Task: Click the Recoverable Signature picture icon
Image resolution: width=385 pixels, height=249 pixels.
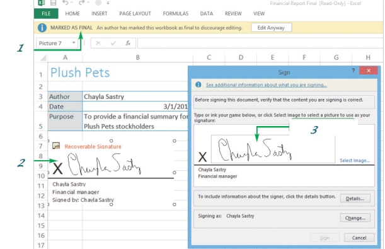Action: [56, 146]
